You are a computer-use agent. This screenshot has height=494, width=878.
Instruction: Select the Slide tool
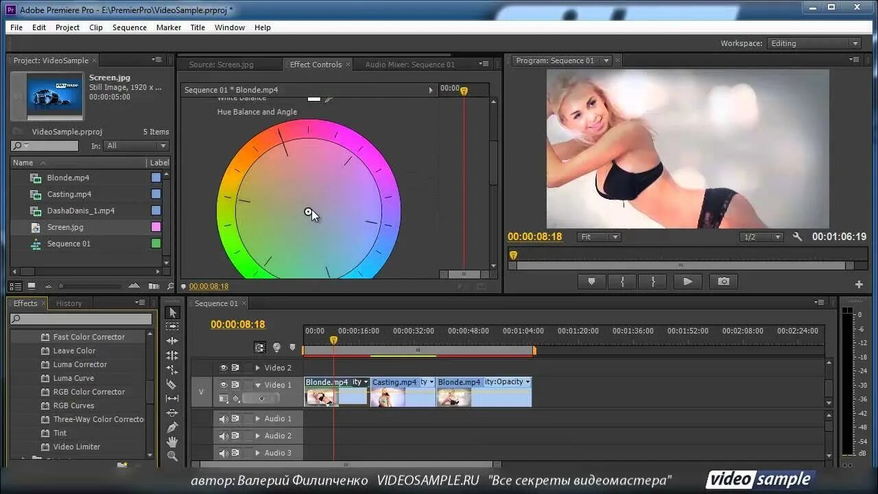pyautogui.click(x=172, y=413)
